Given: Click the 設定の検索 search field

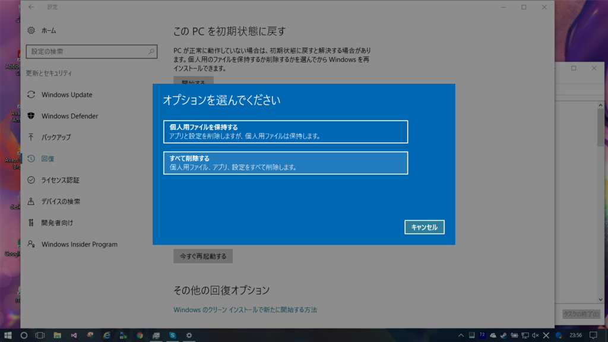Looking at the screenshot, I should tap(91, 52).
